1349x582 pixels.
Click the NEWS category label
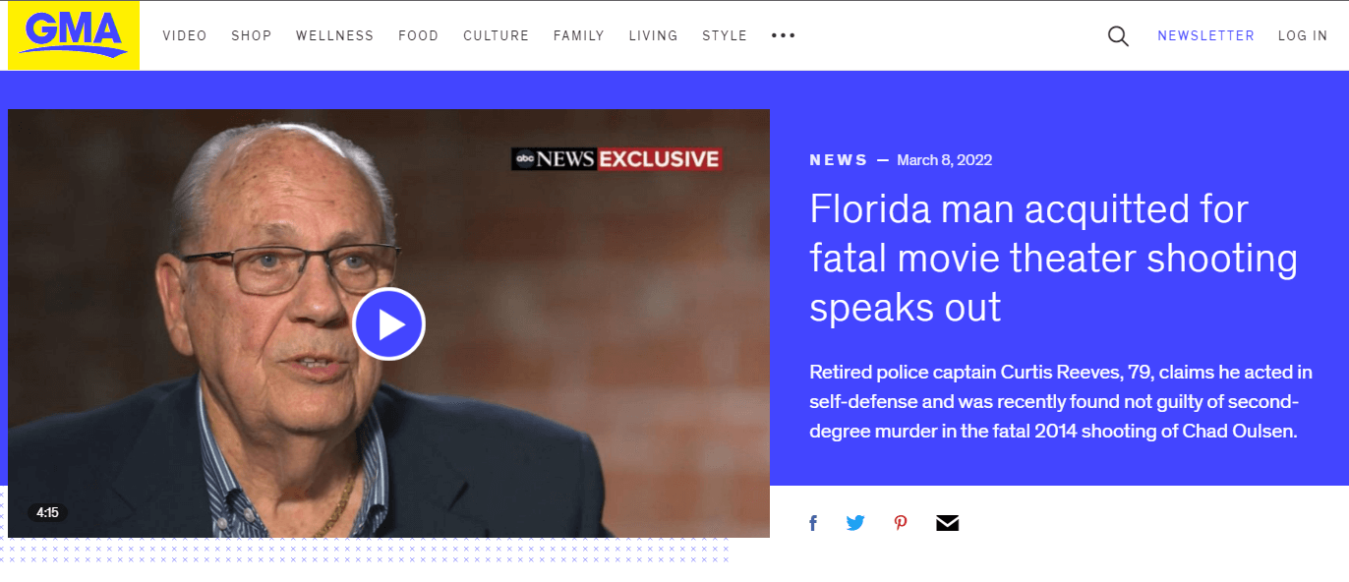tap(839, 159)
